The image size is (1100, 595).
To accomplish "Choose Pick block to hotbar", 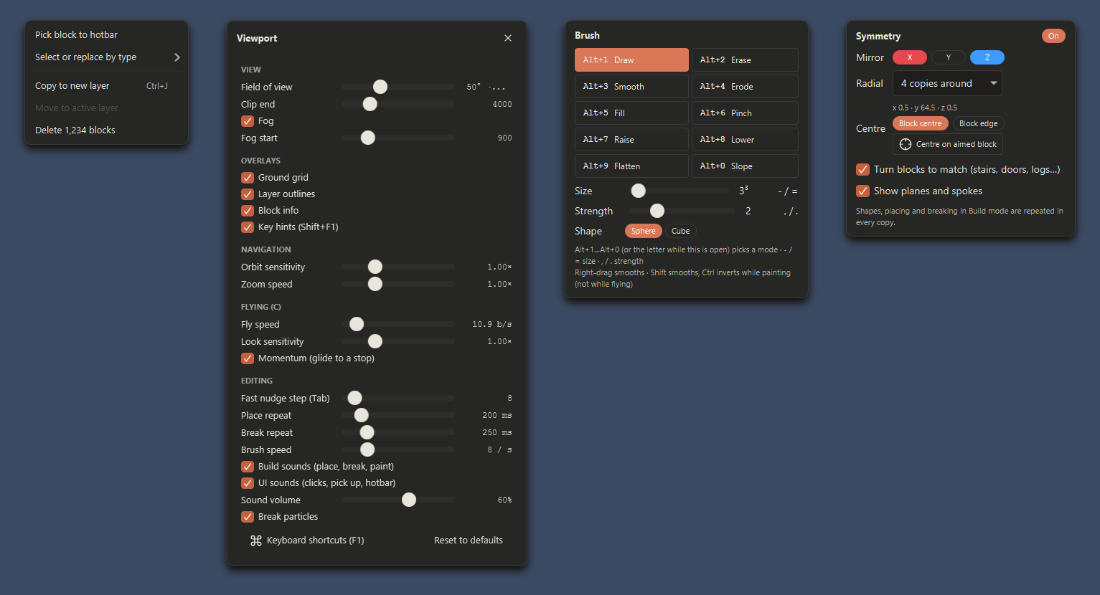I will tap(106, 34).
